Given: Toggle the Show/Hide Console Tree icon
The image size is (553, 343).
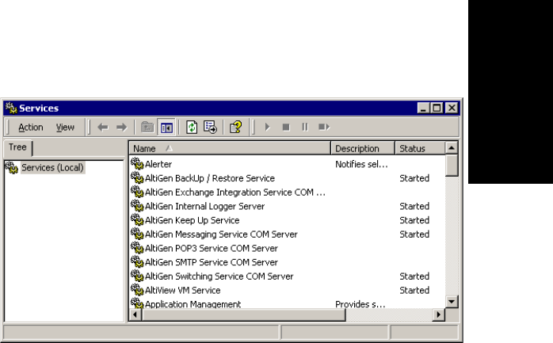Looking at the screenshot, I should (x=166, y=128).
